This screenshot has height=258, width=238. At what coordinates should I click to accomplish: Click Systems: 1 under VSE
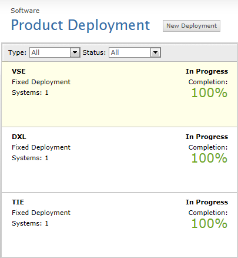30,92
